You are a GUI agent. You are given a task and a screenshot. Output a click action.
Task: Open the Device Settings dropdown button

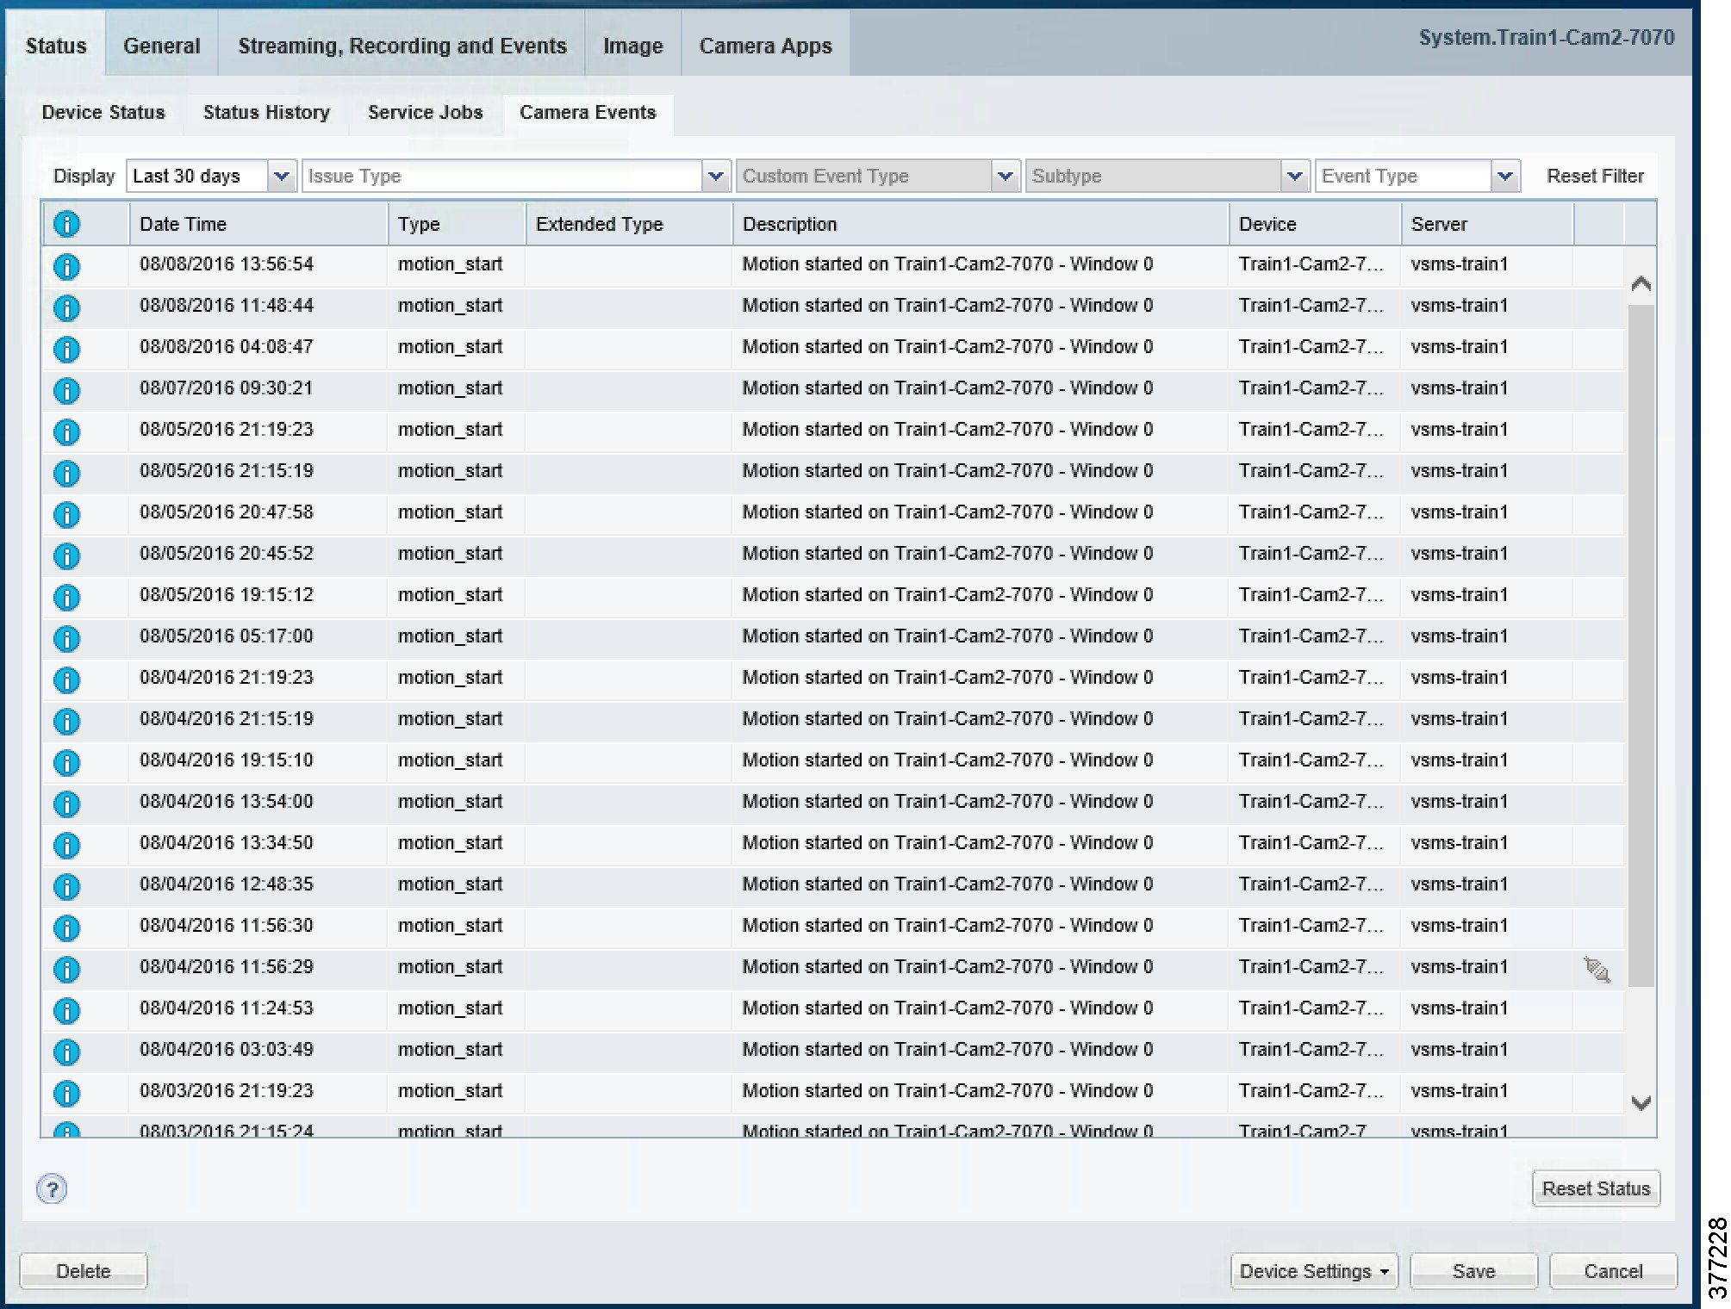[1313, 1271]
